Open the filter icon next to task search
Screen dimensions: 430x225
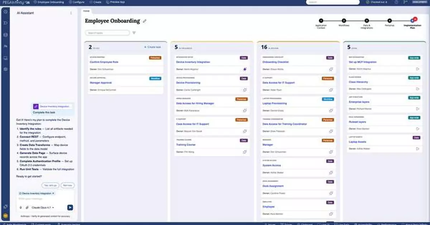pos(134,33)
